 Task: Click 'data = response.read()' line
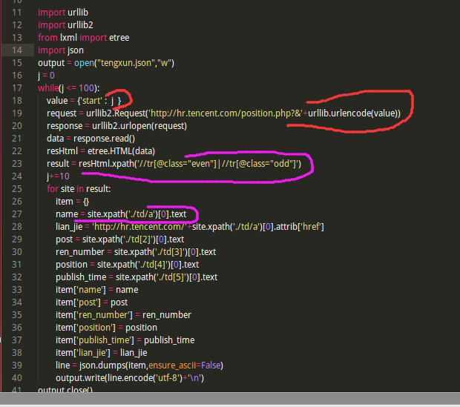(91, 139)
